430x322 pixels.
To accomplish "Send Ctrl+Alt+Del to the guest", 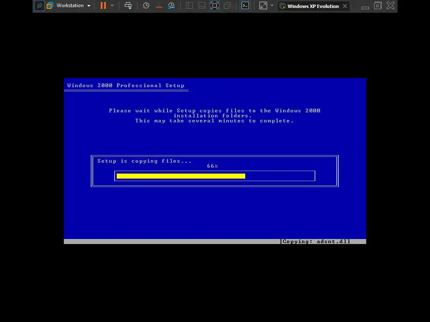I will pos(128,5).
